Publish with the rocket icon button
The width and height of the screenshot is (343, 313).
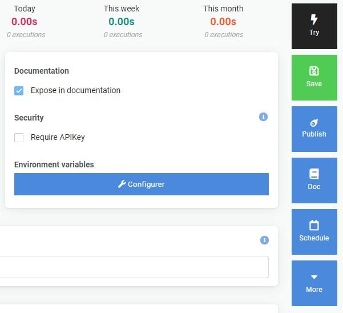tap(314, 129)
